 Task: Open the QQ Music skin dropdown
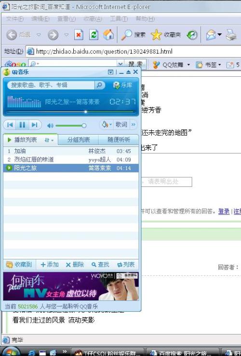click(107, 125)
